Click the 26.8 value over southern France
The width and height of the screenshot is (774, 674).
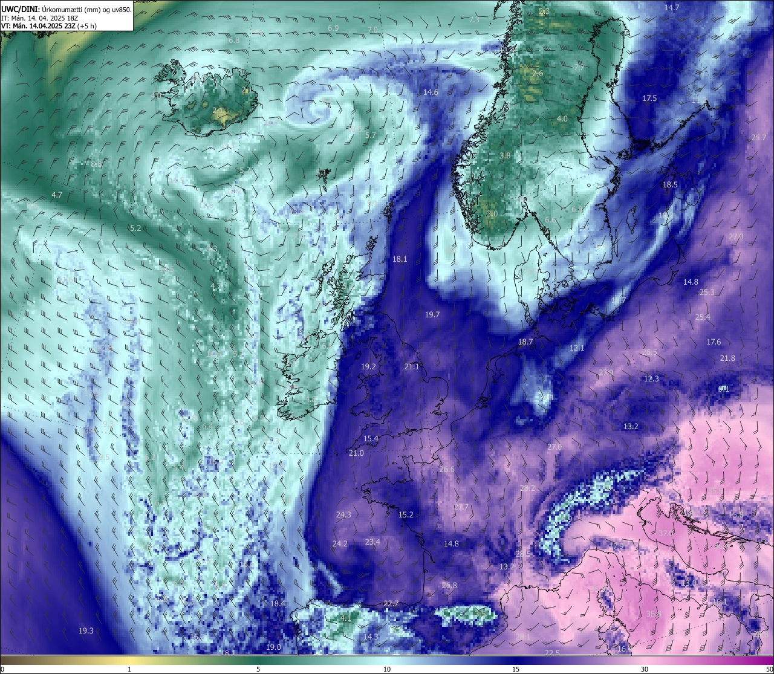point(449,586)
